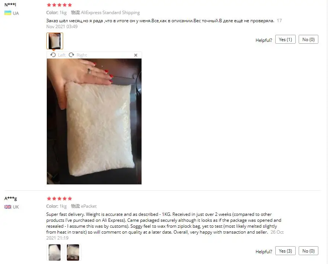Open the second photo thumbnail of the UK review
Image resolution: width=328 pixels, height=264 pixels.
click(x=73, y=252)
